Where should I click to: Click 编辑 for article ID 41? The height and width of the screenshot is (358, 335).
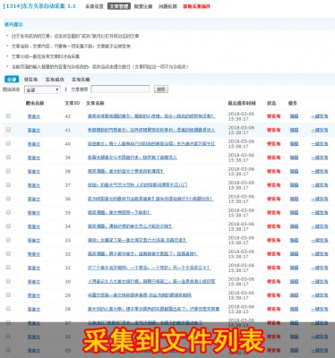point(294,130)
